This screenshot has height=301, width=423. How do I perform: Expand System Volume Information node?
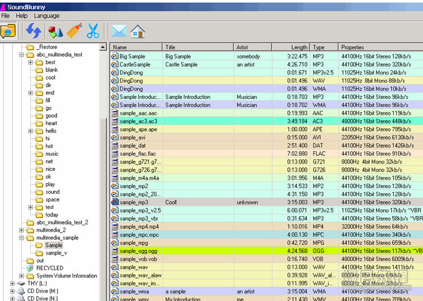(x=21, y=276)
